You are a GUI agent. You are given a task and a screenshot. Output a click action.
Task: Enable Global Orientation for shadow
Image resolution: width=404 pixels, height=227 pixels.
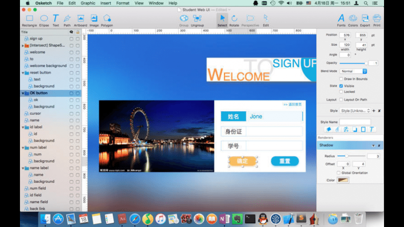(x=339, y=173)
